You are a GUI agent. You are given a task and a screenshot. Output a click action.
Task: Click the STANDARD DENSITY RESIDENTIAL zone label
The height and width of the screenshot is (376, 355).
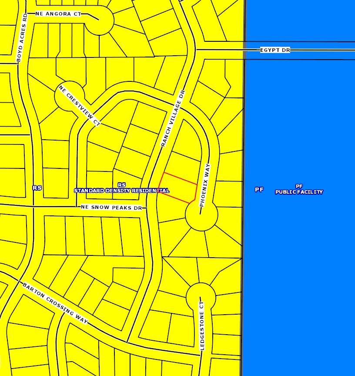click(122, 191)
